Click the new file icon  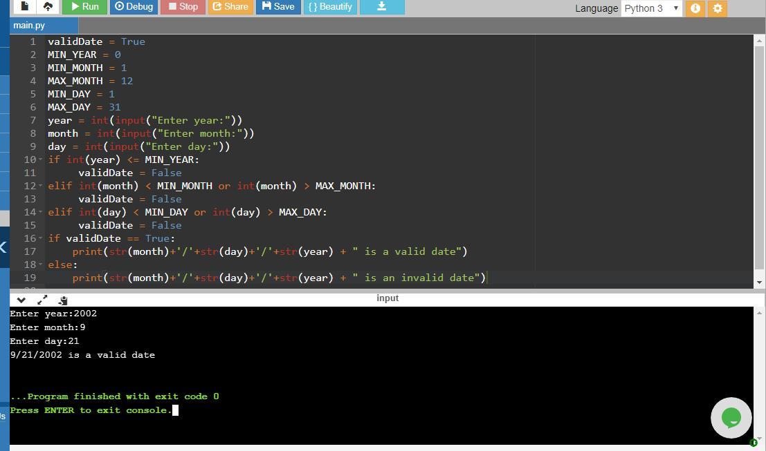(25, 6)
